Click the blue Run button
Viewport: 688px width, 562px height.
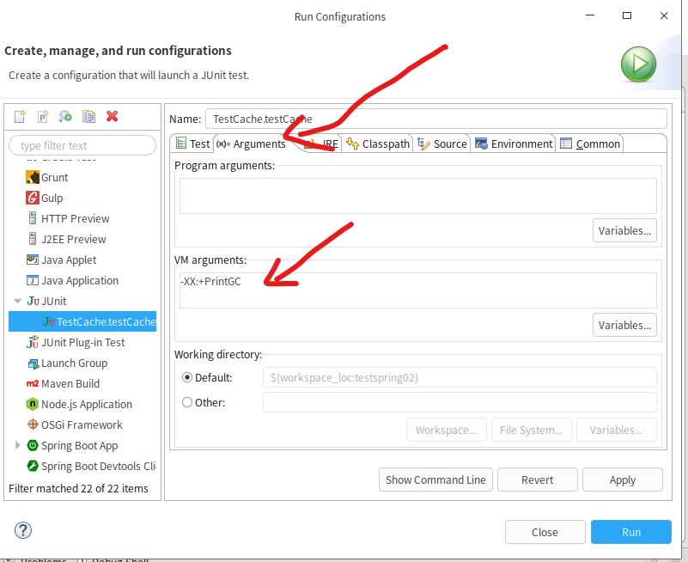(631, 532)
